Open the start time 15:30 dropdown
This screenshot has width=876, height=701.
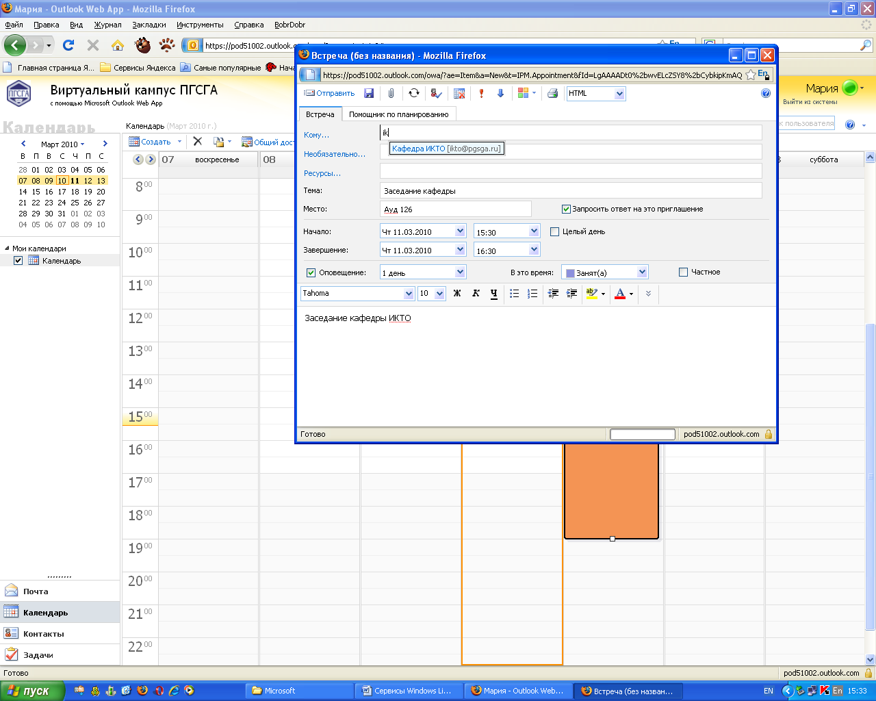[534, 231]
